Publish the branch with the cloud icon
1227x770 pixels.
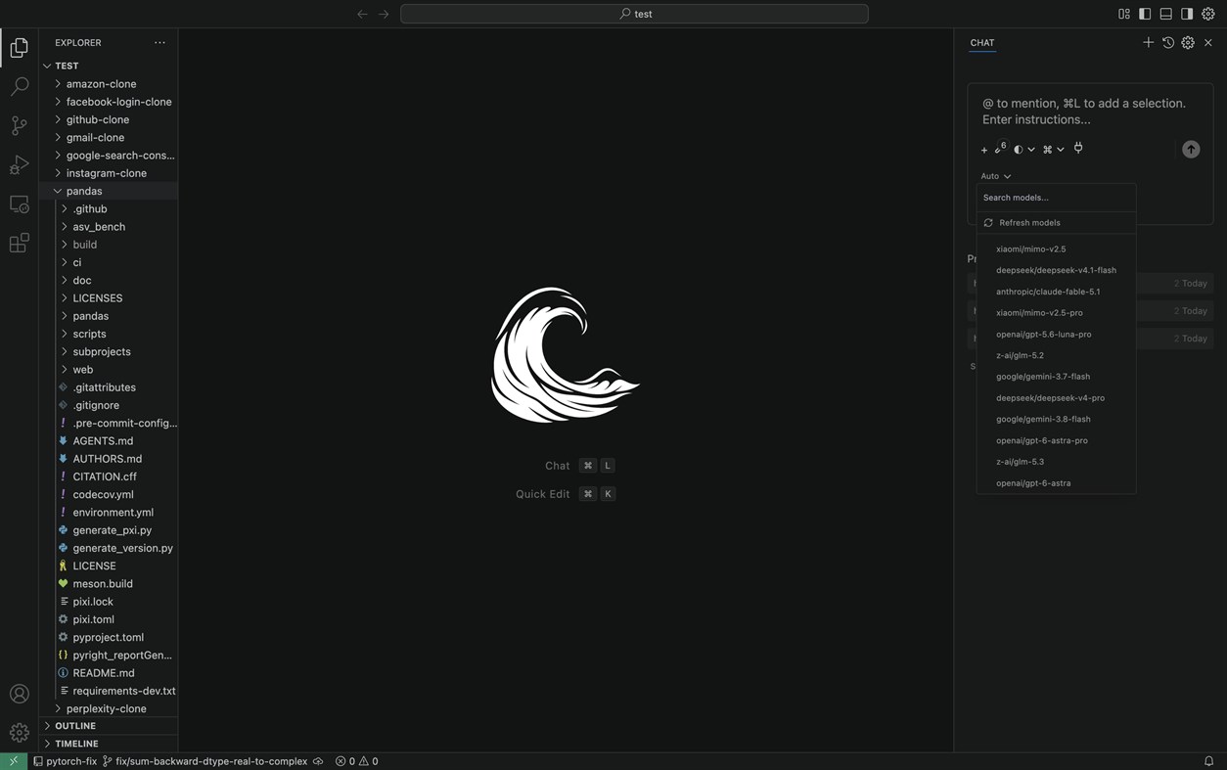[x=318, y=761]
